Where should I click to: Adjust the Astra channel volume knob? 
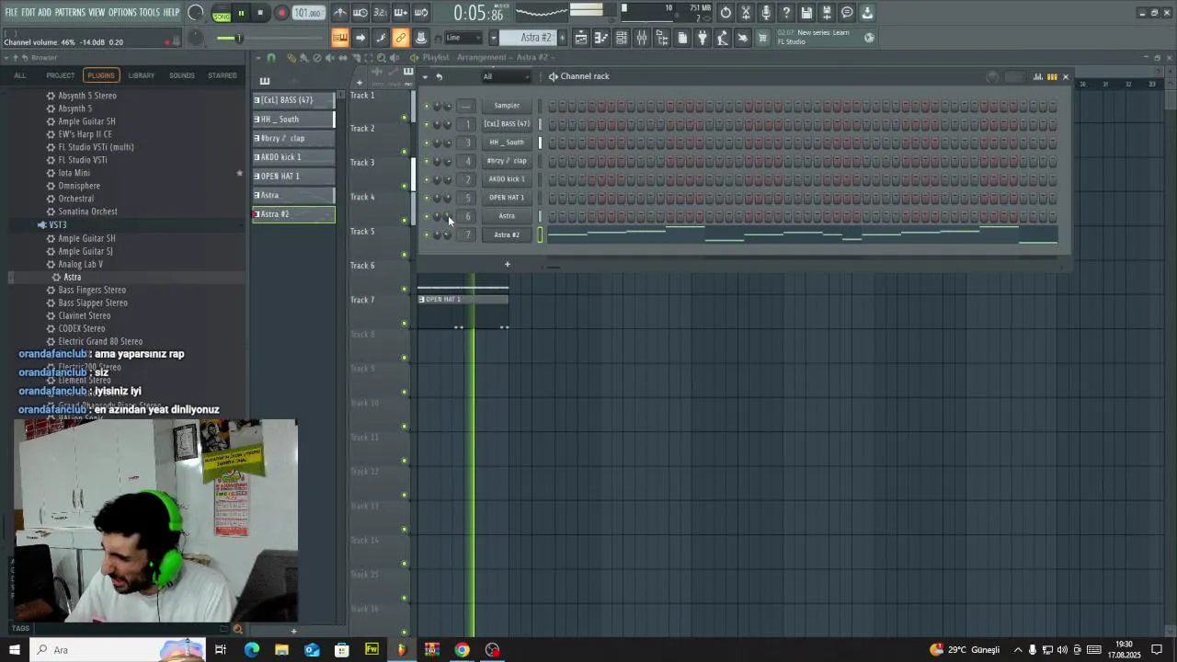(x=448, y=216)
